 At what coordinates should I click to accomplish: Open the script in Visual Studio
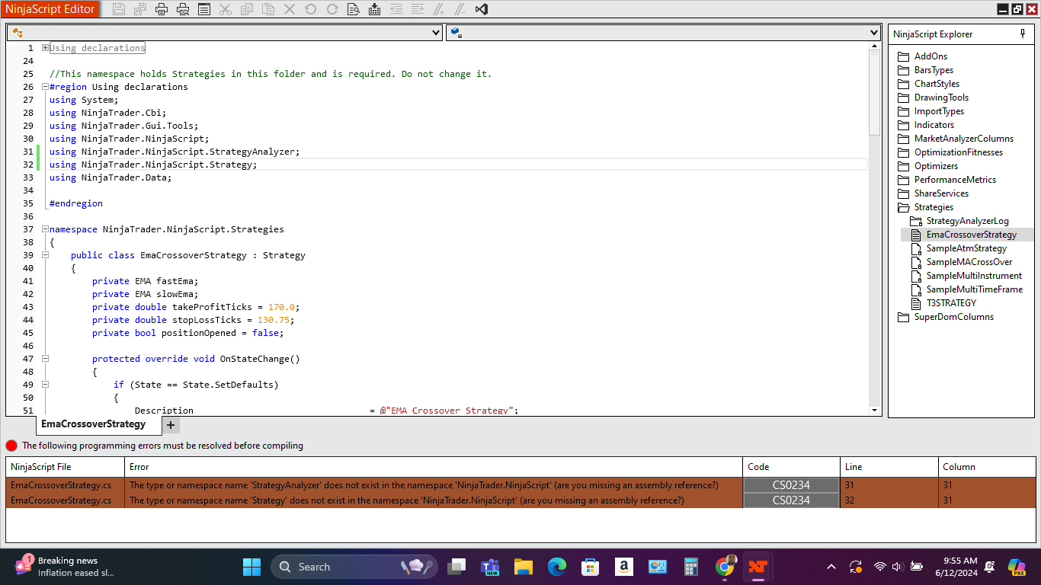click(x=482, y=9)
